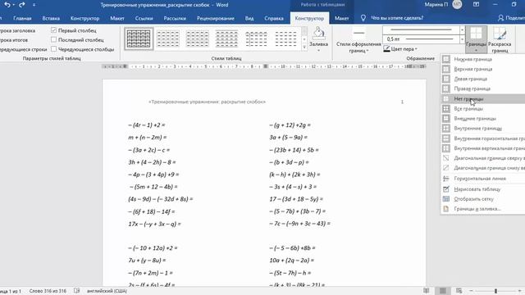Image resolution: width=525 pixels, height=295 pixels.
Task: Click the zoom slider handle
Action: pyautogui.click(x=495, y=291)
